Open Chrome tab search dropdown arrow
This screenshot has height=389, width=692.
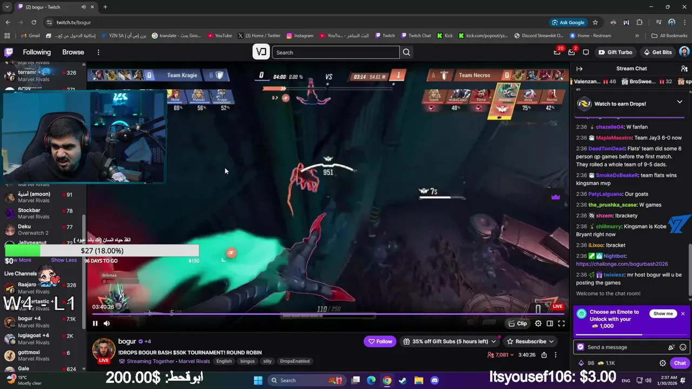pos(7,7)
